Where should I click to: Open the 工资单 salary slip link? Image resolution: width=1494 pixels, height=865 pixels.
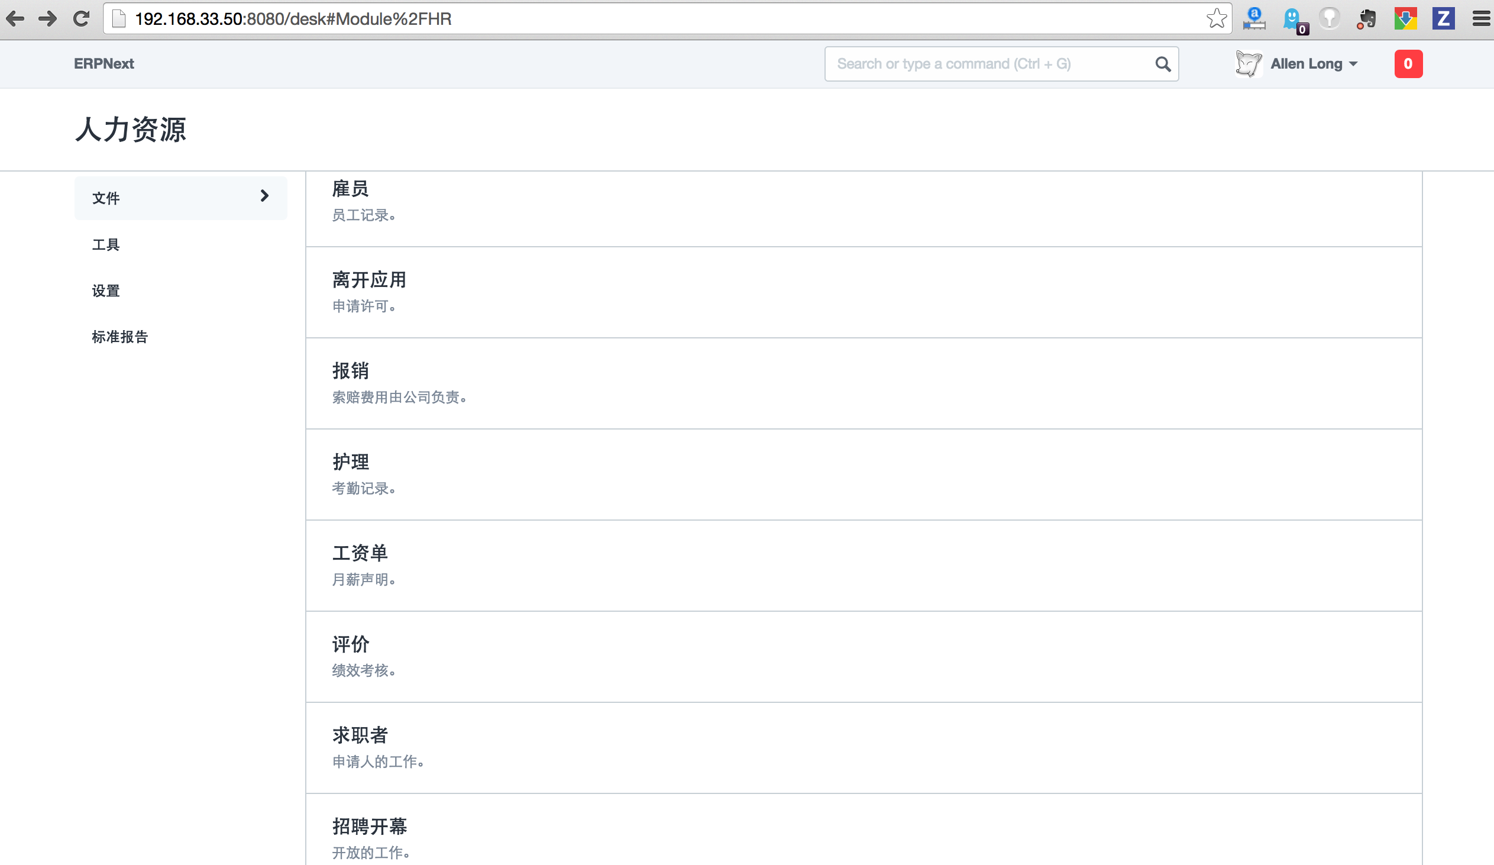click(x=360, y=553)
